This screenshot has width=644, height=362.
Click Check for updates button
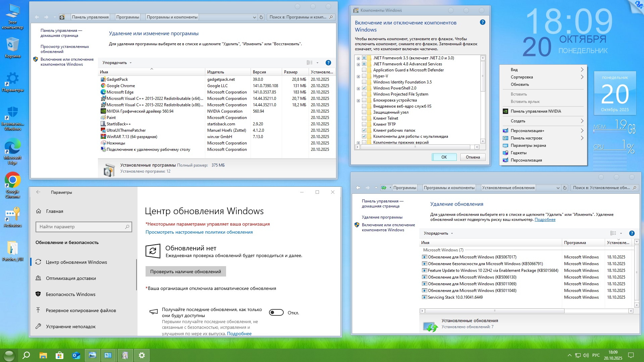(x=185, y=271)
